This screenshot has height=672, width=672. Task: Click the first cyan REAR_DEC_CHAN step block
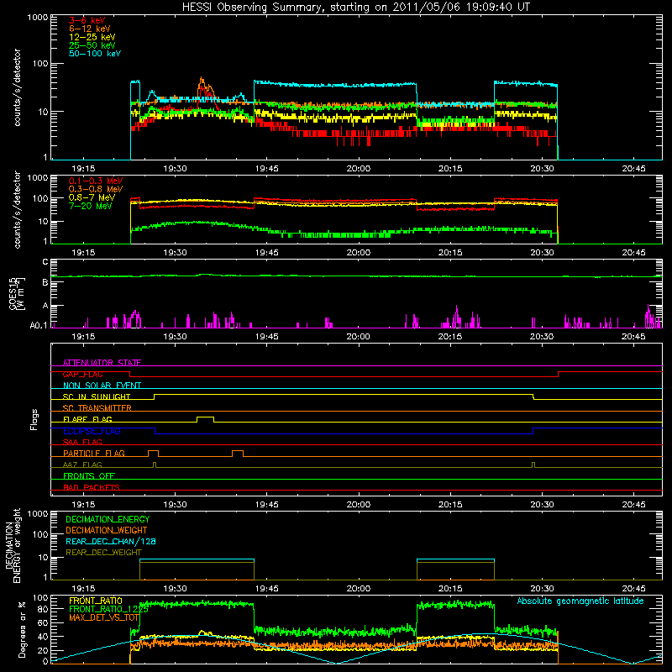(x=197, y=559)
